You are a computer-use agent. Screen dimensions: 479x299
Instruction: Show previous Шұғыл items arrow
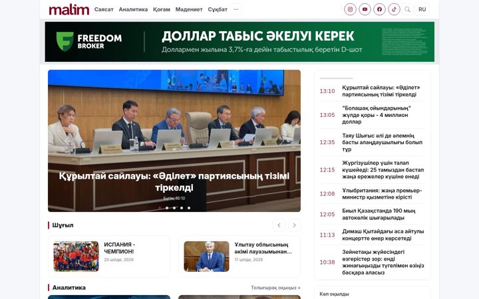tap(279, 225)
